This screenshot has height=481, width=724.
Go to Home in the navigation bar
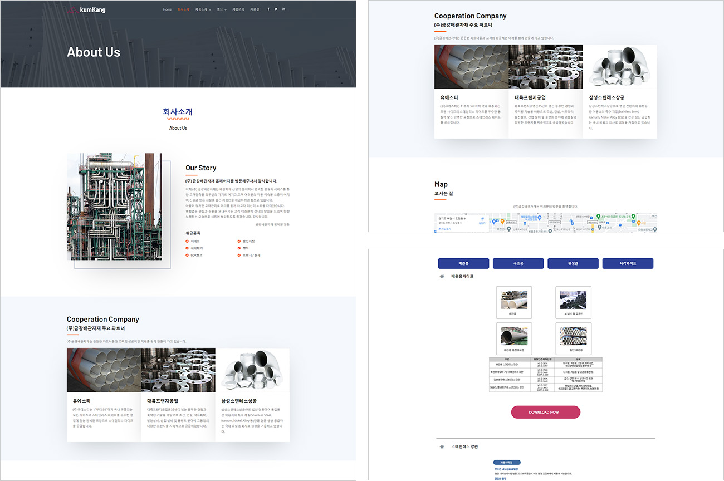click(x=167, y=9)
